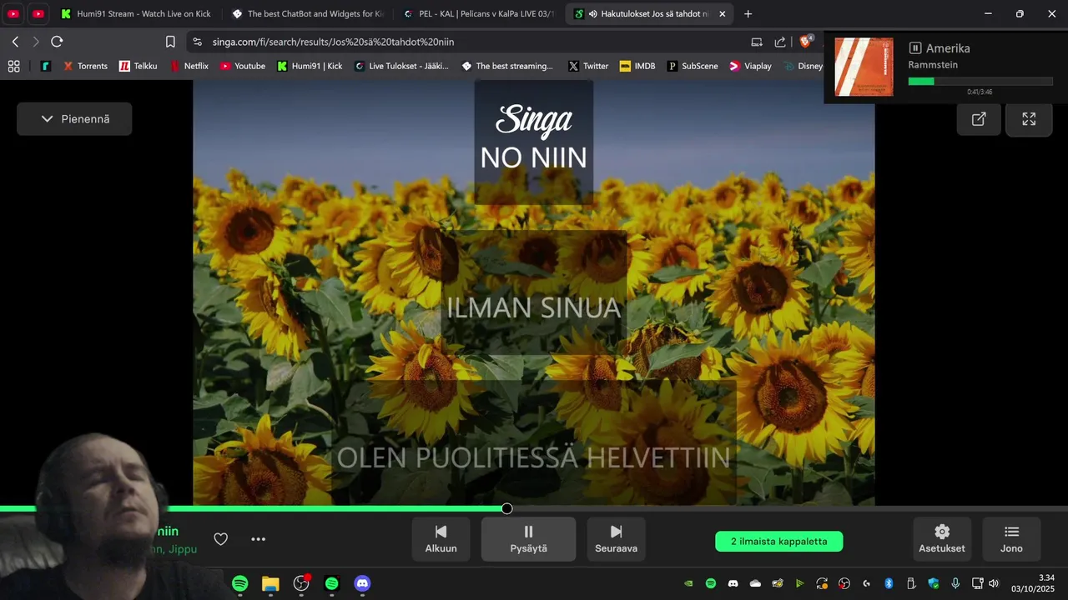Open Brave Shields lion icon
The image size is (1068, 600).
pyautogui.click(x=806, y=42)
